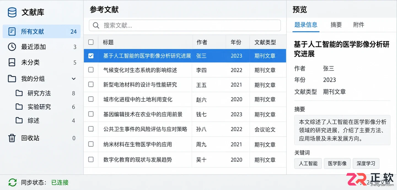The image size is (397, 190).
Task: Open the 附件 tab in preview
Action: (x=359, y=25)
